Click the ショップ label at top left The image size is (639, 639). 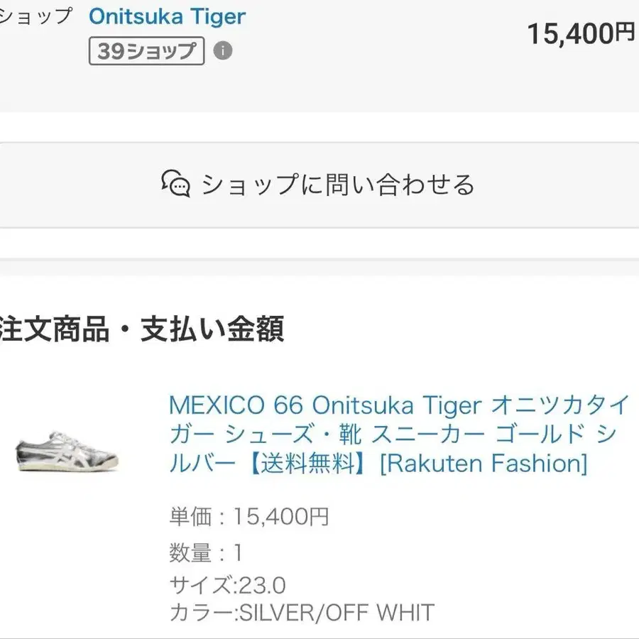click(35, 16)
